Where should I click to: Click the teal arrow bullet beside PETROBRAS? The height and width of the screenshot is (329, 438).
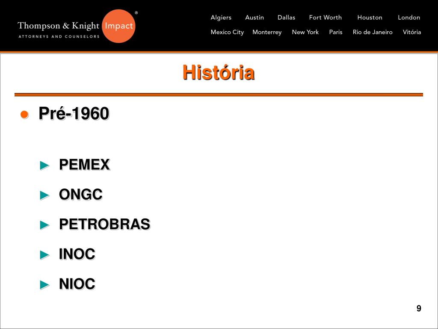pyautogui.click(x=44, y=225)
